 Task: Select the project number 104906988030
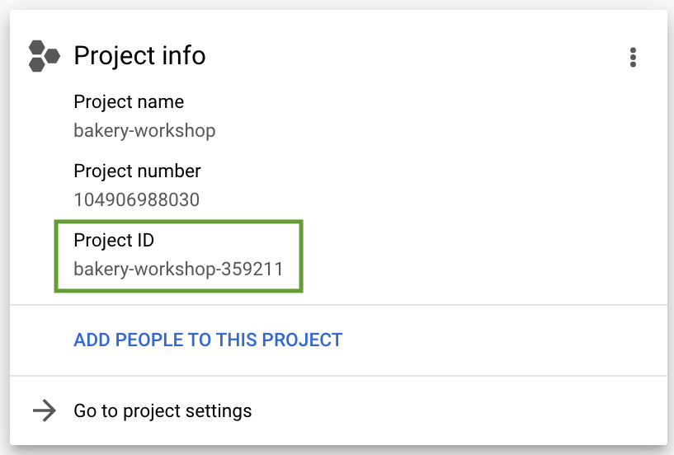[137, 199]
